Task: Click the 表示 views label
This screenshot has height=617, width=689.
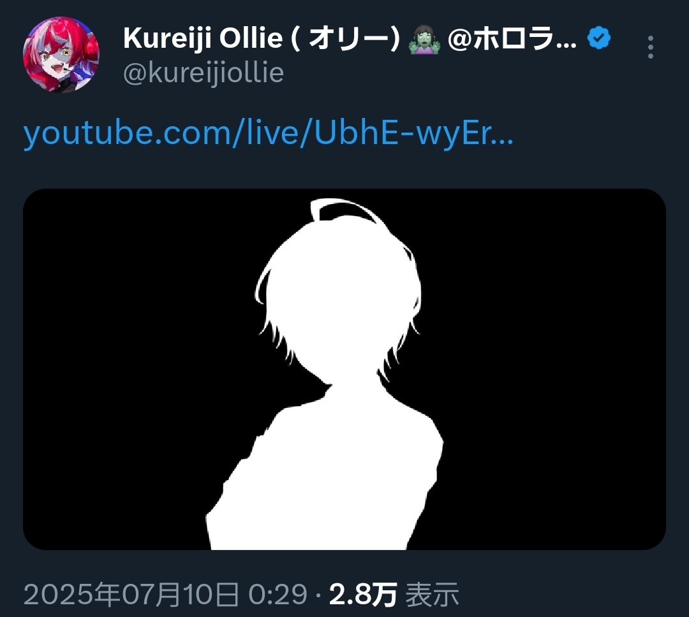Action: pos(432,595)
